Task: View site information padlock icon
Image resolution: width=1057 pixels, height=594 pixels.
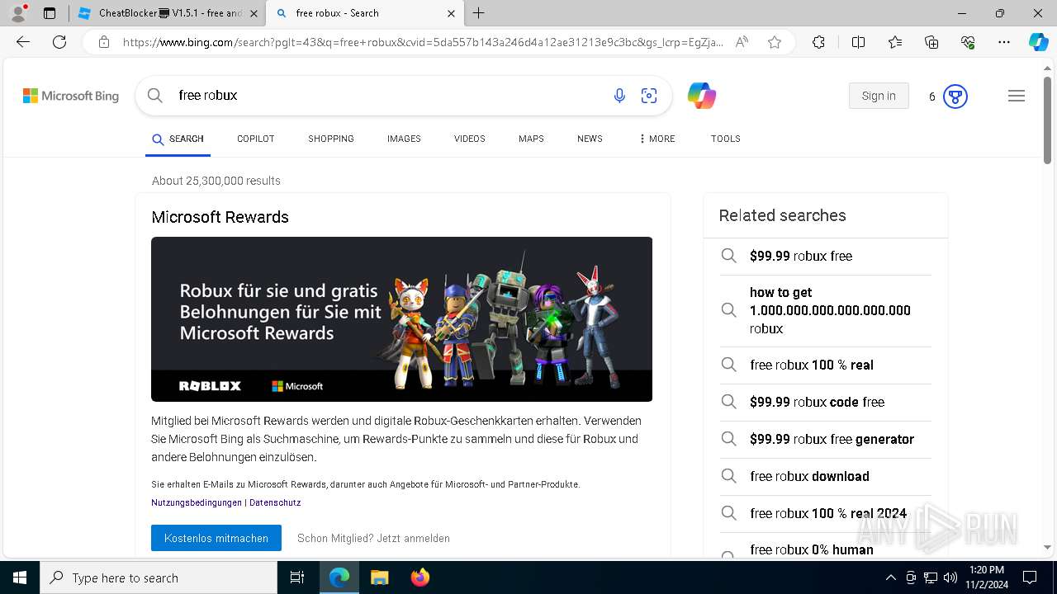Action: point(104,42)
